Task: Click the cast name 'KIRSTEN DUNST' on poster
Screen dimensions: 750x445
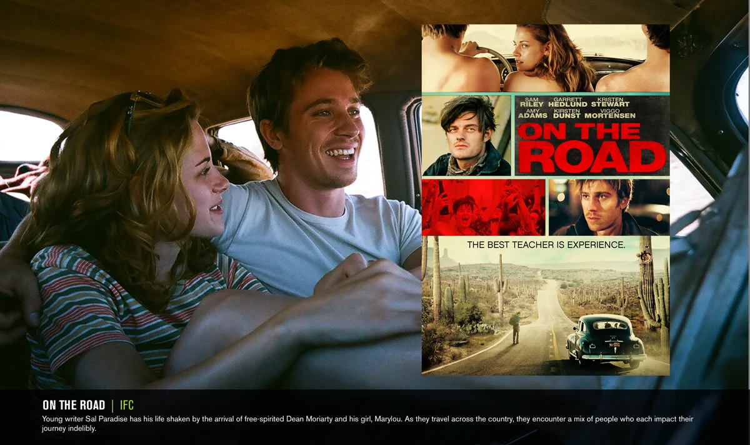Action: [567, 113]
